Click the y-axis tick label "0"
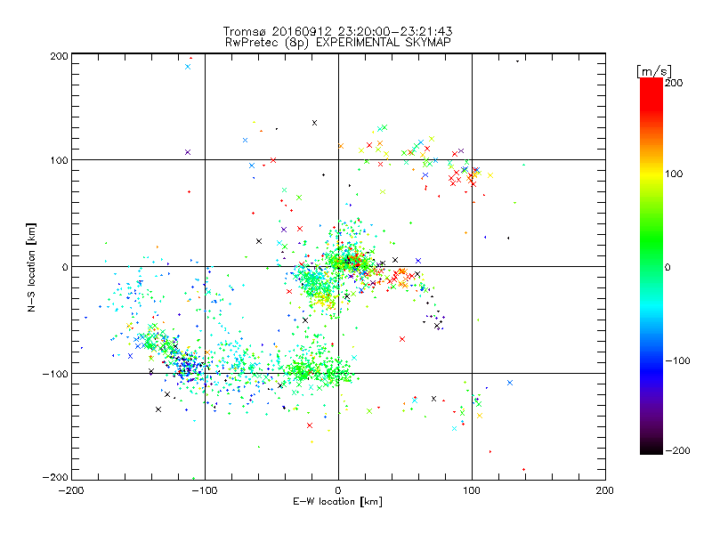This screenshot has width=712, height=534. tap(65, 267)
